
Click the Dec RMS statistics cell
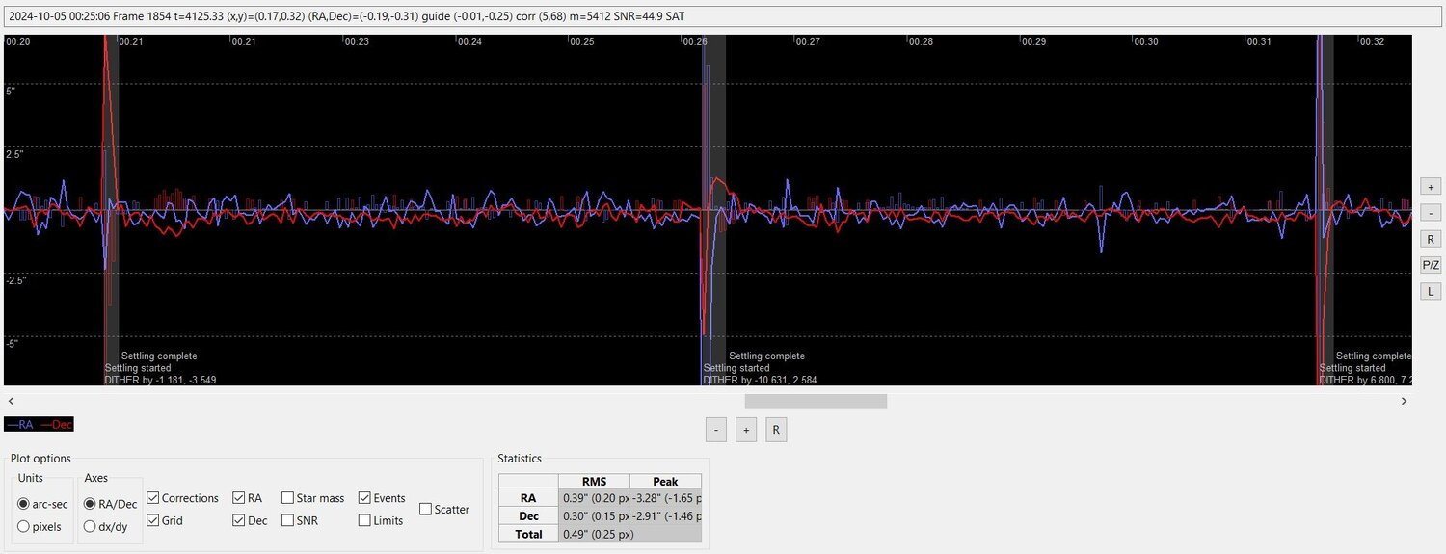(594, 515)
